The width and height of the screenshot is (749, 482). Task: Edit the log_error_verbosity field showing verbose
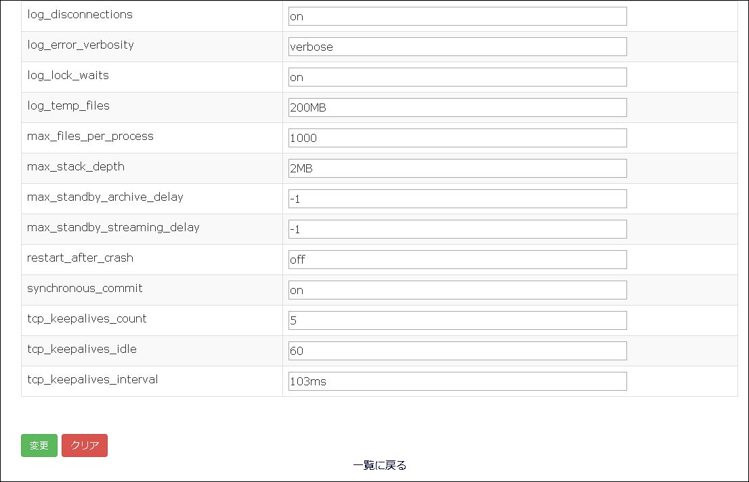pos(458,47)
